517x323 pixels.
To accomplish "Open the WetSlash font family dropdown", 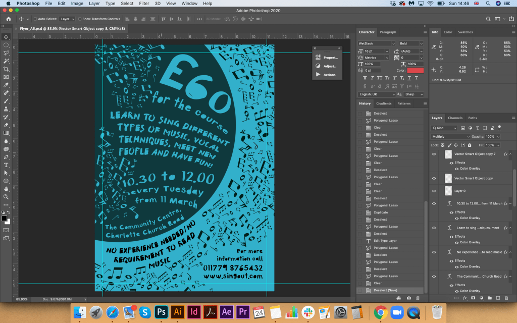I will (377, 43).
